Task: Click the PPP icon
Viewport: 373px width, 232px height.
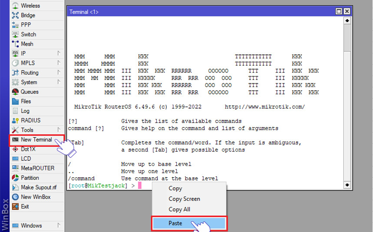Action: (15, 25)
